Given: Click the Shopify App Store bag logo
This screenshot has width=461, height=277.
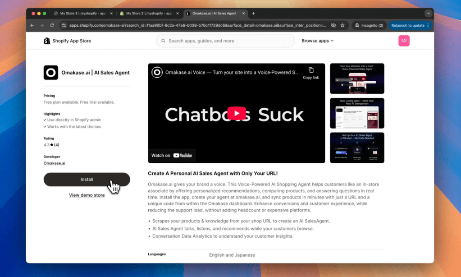Looking at the screenshot, I should tap(47, 41).
